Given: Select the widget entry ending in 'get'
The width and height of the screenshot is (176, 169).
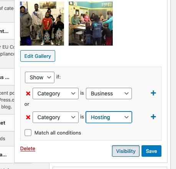Looking at the screenshot, I should coord(7,123).
